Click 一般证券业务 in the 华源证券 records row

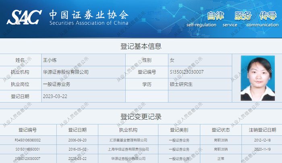coord(179,159)
